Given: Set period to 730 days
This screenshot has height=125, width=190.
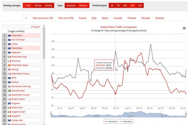Looking at the screenshot, I should 140,5.
